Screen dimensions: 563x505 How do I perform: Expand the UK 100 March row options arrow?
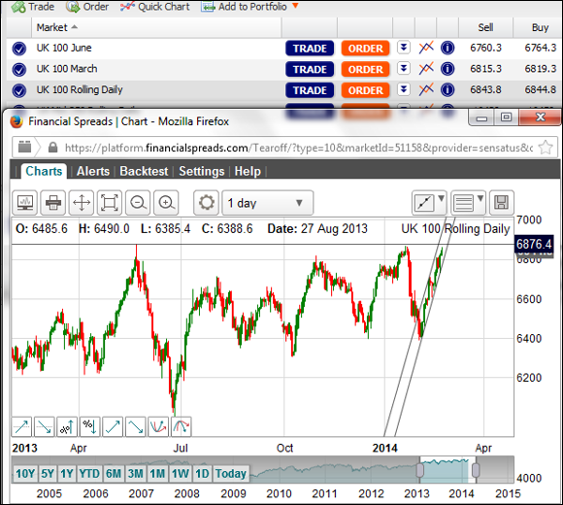[x=404, y=68]
